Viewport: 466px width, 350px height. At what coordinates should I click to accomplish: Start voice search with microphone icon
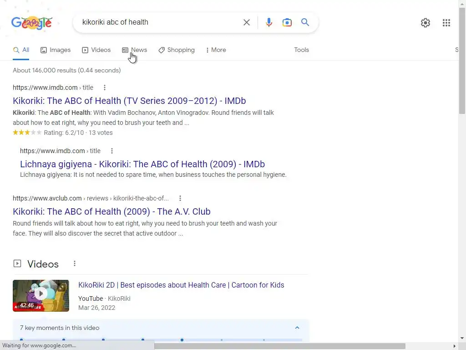click(268, 22)
